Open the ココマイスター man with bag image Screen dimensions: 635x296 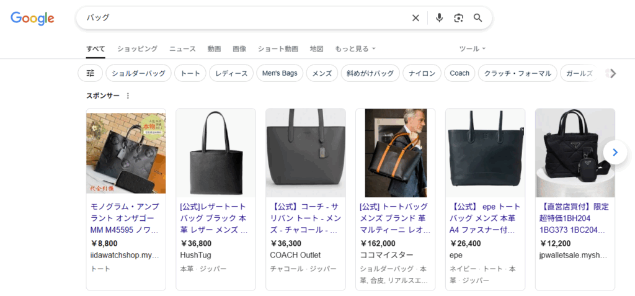tap(396, 153)
